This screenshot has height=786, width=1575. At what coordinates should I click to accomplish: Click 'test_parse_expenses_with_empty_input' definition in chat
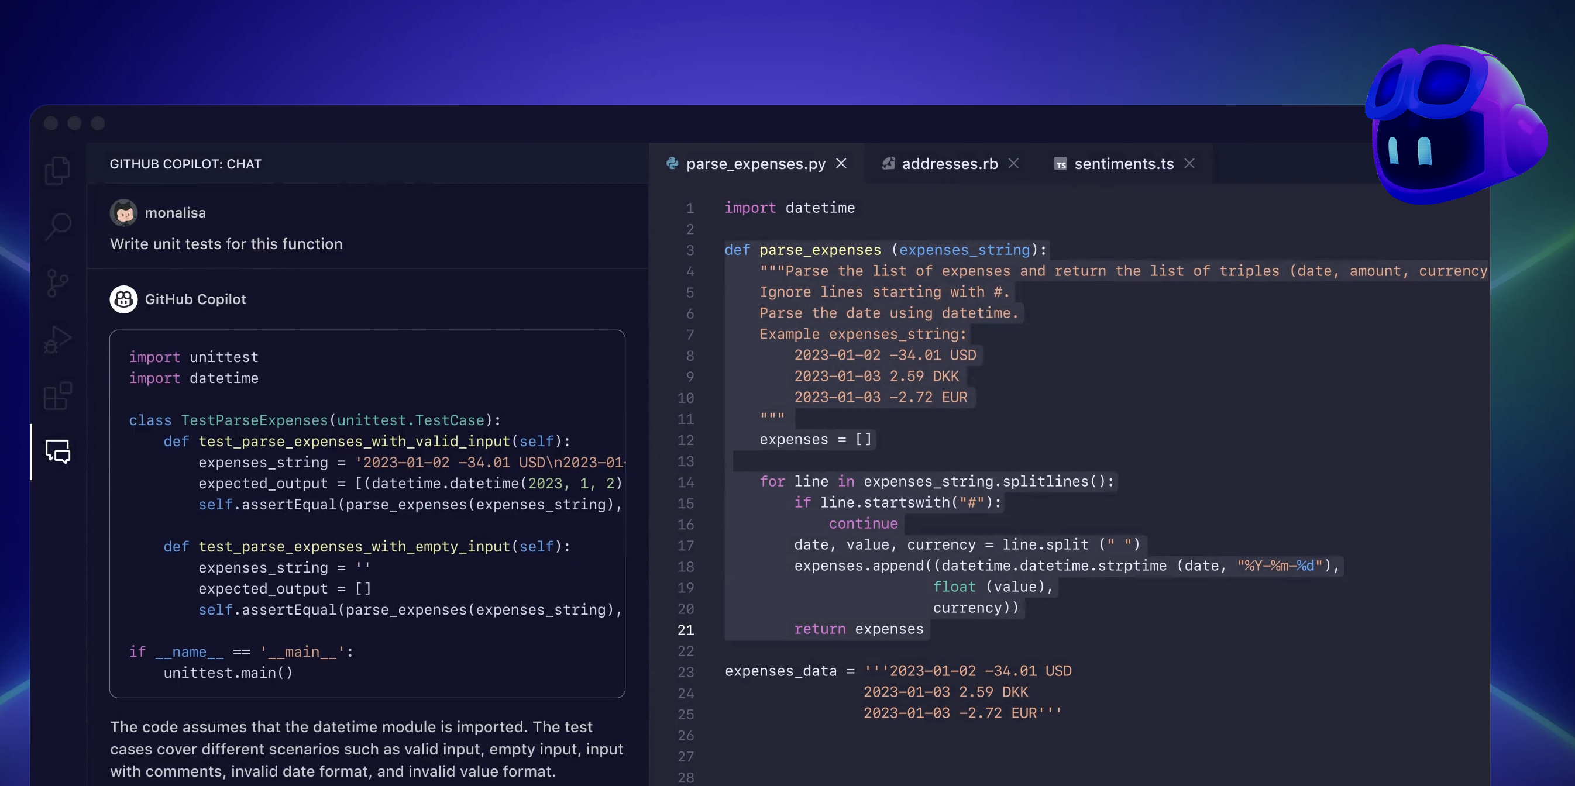367,546
